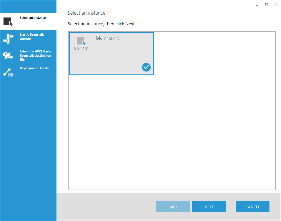Click the gray instance icon on MyInstance tile
Screen dimensions: 281x221
(x=81, y=41)
